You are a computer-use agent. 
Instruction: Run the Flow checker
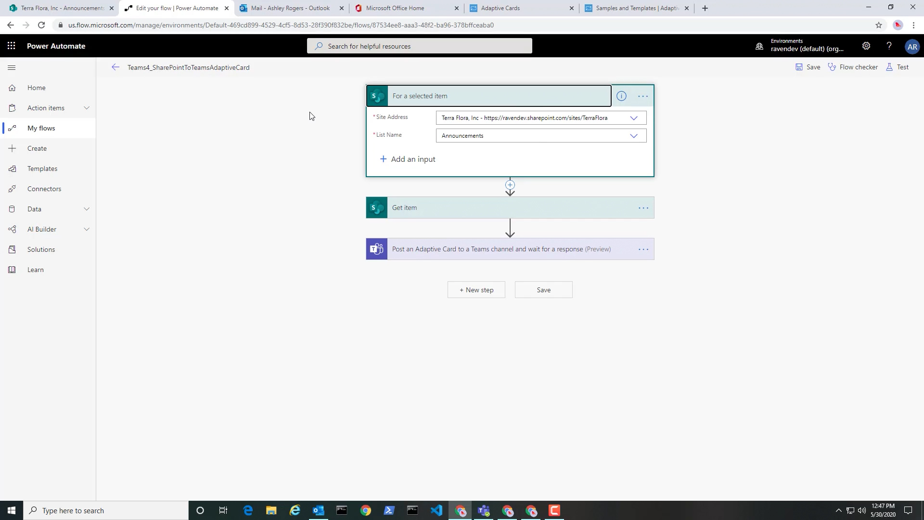pyautogui.click(x=853, y=67)
